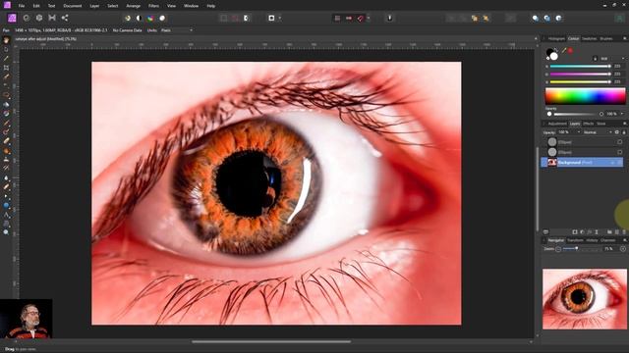This screenshot has width=629, height=353.
Task: Select the Crop tool
Action: (x=6, y=68)
